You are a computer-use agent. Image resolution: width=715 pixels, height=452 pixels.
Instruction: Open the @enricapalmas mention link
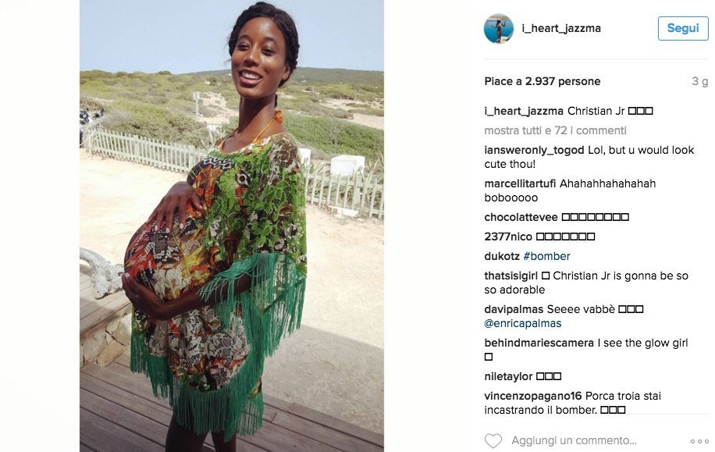click(x=522, y=323)
